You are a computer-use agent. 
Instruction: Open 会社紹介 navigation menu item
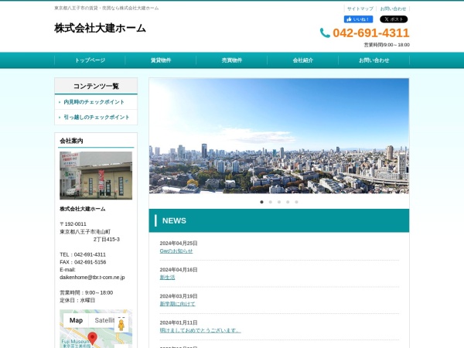[x=302, y=60]
